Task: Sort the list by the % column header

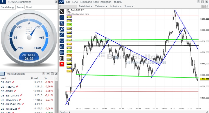Action: [45, 78]
